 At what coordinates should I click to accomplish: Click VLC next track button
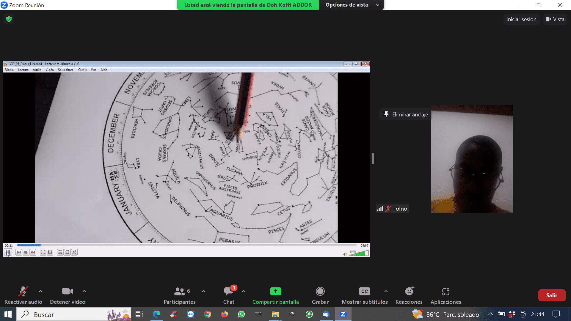[33, 252]
